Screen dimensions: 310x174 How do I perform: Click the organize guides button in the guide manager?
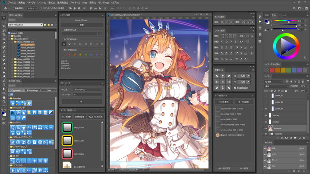point(244,102)
